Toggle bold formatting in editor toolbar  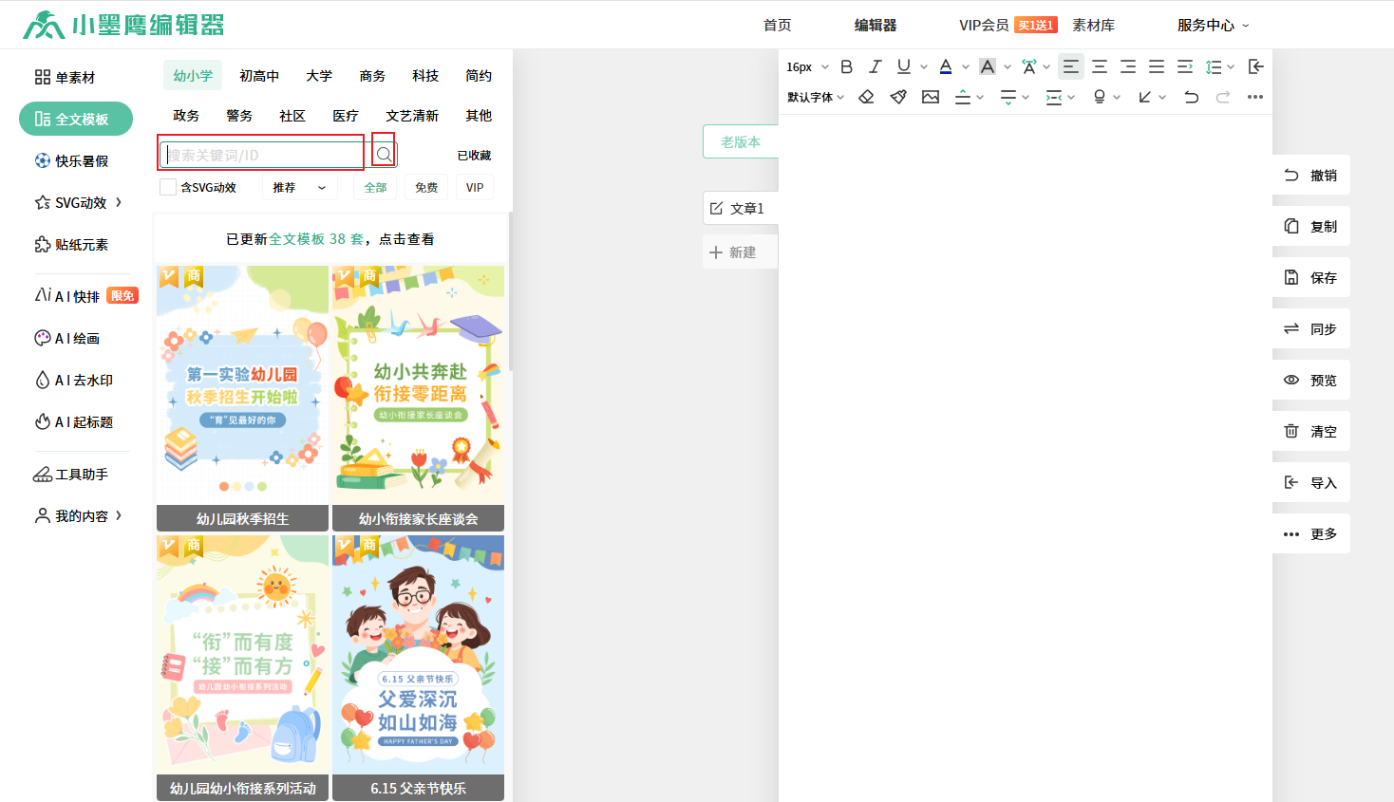pos(847,66)
